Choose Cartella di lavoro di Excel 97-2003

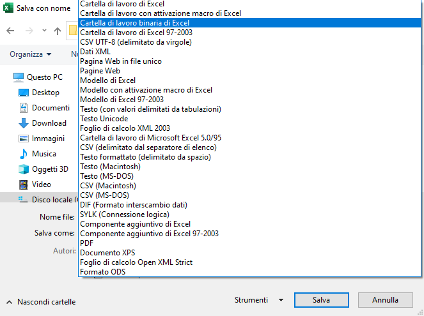tap(249, 33)
